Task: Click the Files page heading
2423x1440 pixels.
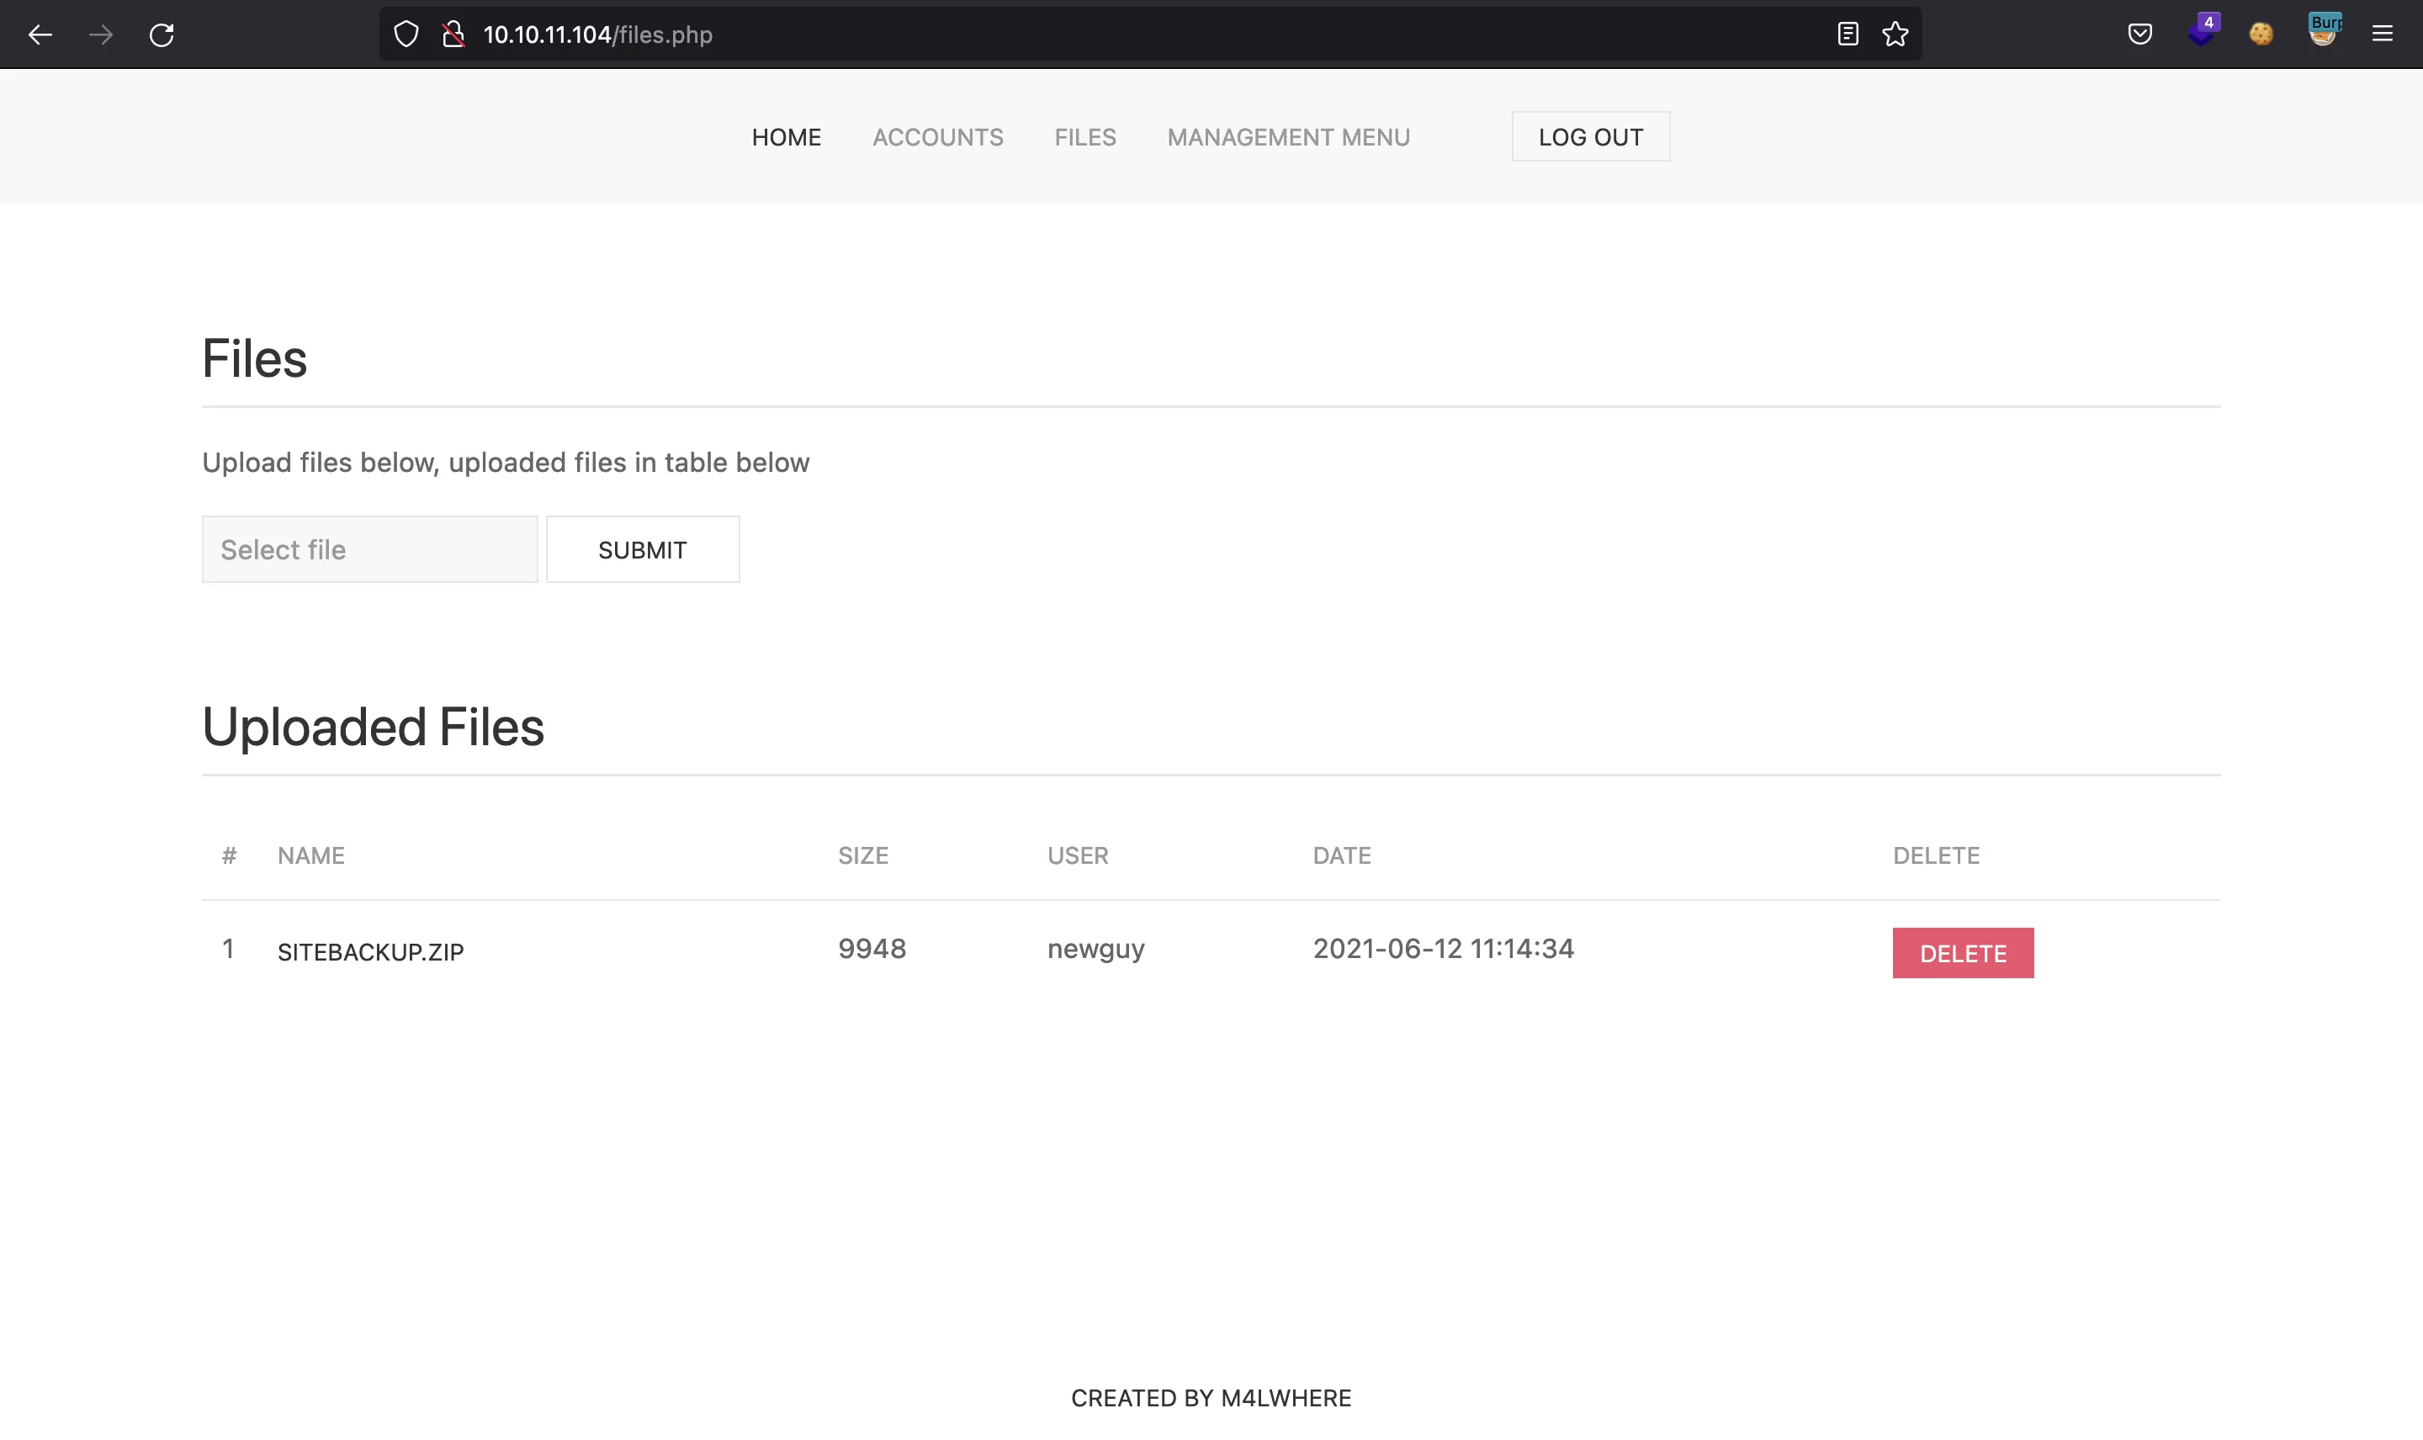Action: pos(254,358)
